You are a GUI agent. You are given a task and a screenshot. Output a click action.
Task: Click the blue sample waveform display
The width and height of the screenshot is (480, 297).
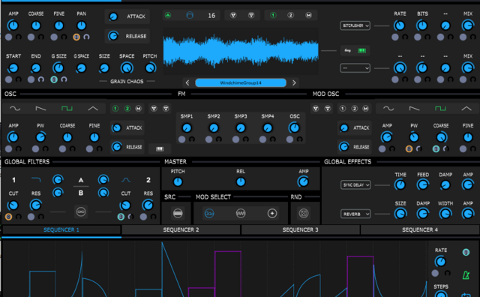[241, 51]
